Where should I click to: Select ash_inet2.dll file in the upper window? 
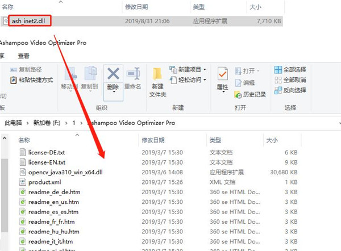pos(142,21)
